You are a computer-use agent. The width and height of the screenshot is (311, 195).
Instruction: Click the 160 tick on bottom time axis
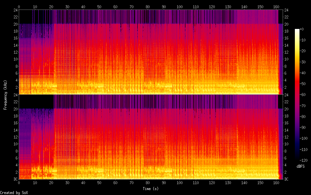276,183
